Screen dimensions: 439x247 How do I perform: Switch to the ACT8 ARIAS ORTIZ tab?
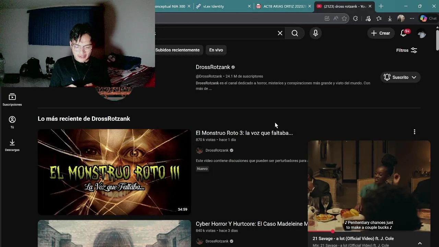pyautogui.click(x=283, y=6)
